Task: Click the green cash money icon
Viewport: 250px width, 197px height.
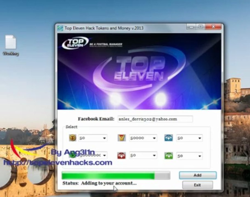Action: point(73,155)
